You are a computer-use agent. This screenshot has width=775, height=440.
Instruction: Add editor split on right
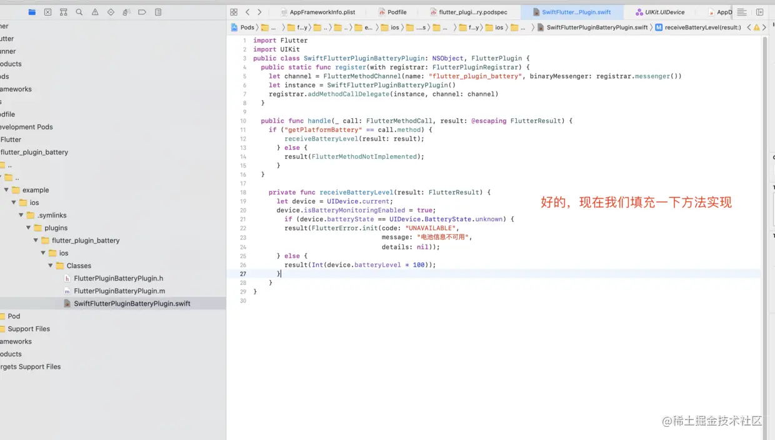[760, 12]
